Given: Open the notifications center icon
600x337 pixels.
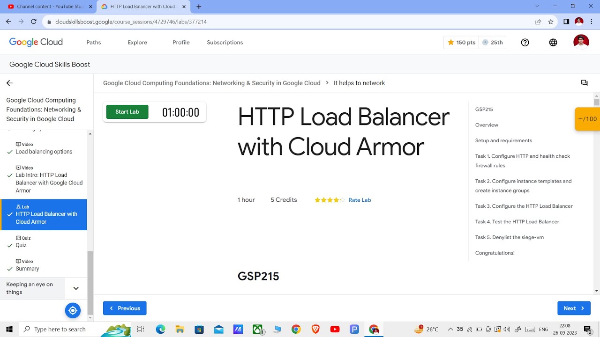Looking at the screenshot, I should coord(587,330).
